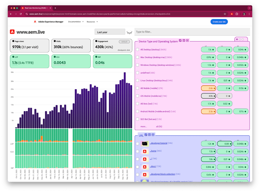The height and width of the screenshot is (192, 260).
Task: Open the Chrome three-dot menu
Action: tap(249, 14)
